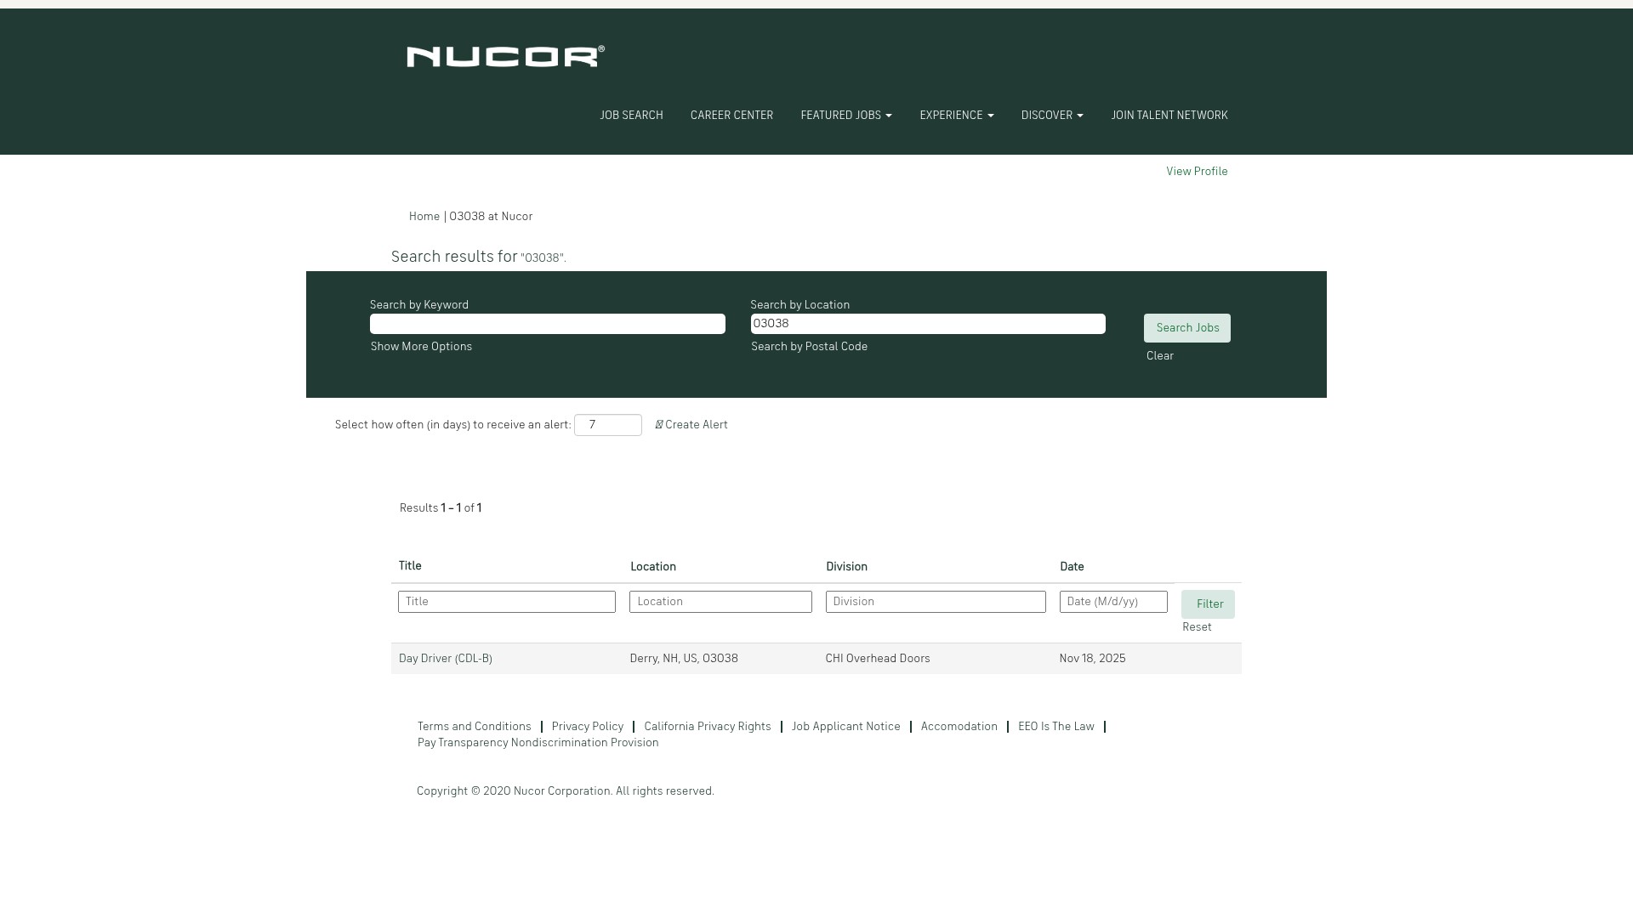
Task: Open the Job Search menu item
Action: click(631, 116)
